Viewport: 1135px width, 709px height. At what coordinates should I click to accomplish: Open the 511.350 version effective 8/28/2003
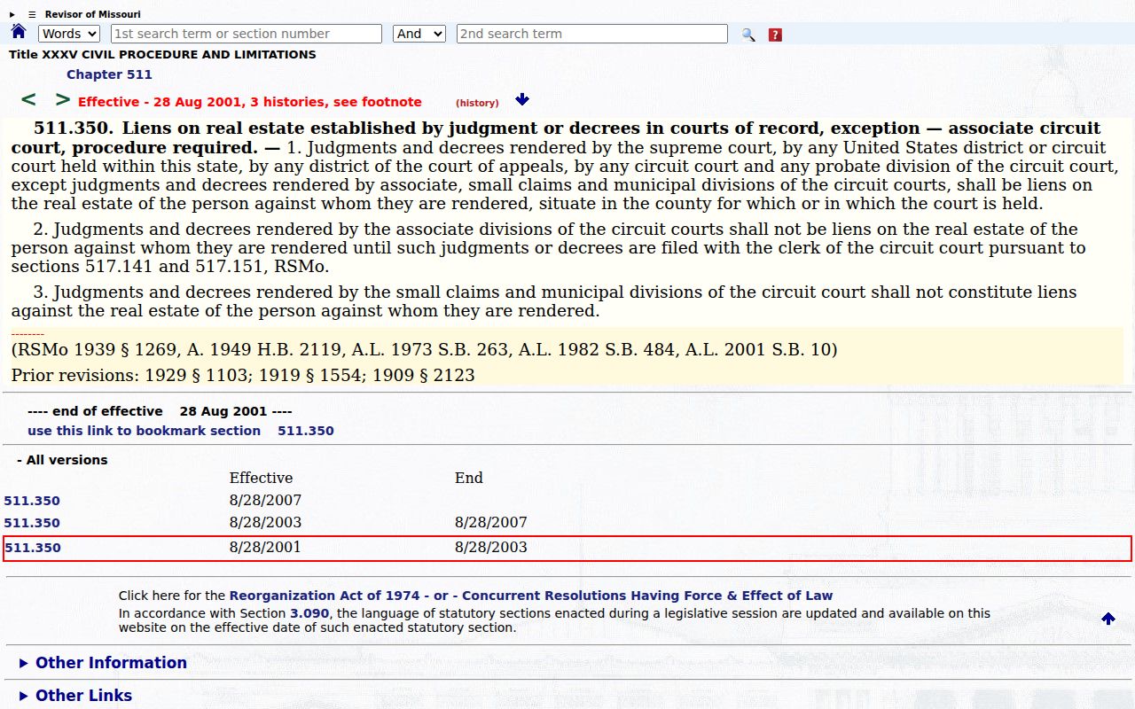click(32, 523)
